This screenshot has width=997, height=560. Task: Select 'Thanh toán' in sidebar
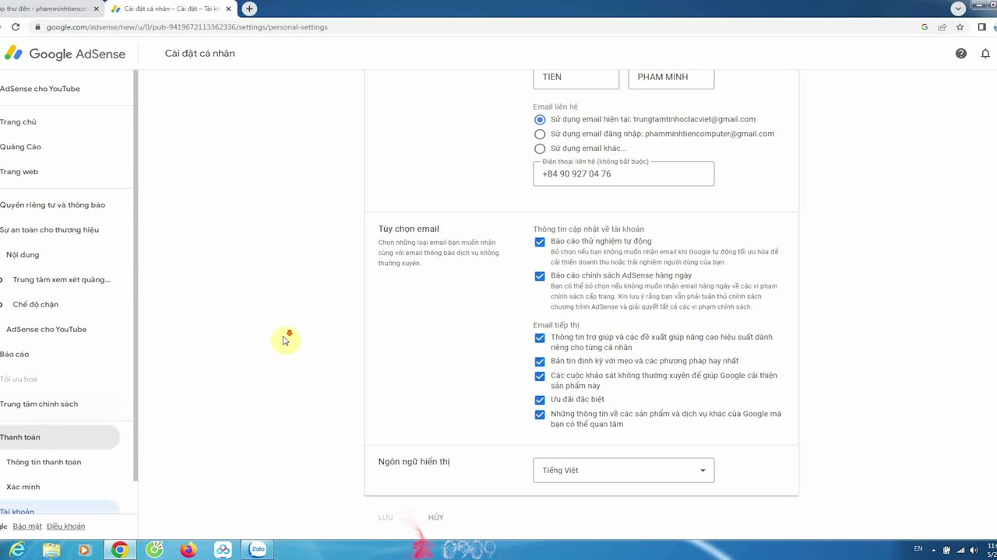(x=60, y=437)
